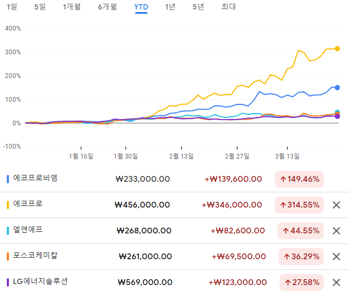Screen dimensions: 350x294
Task: Click the cyan swatch beside 엘앤에프
Action: click(x=8, y=231)
